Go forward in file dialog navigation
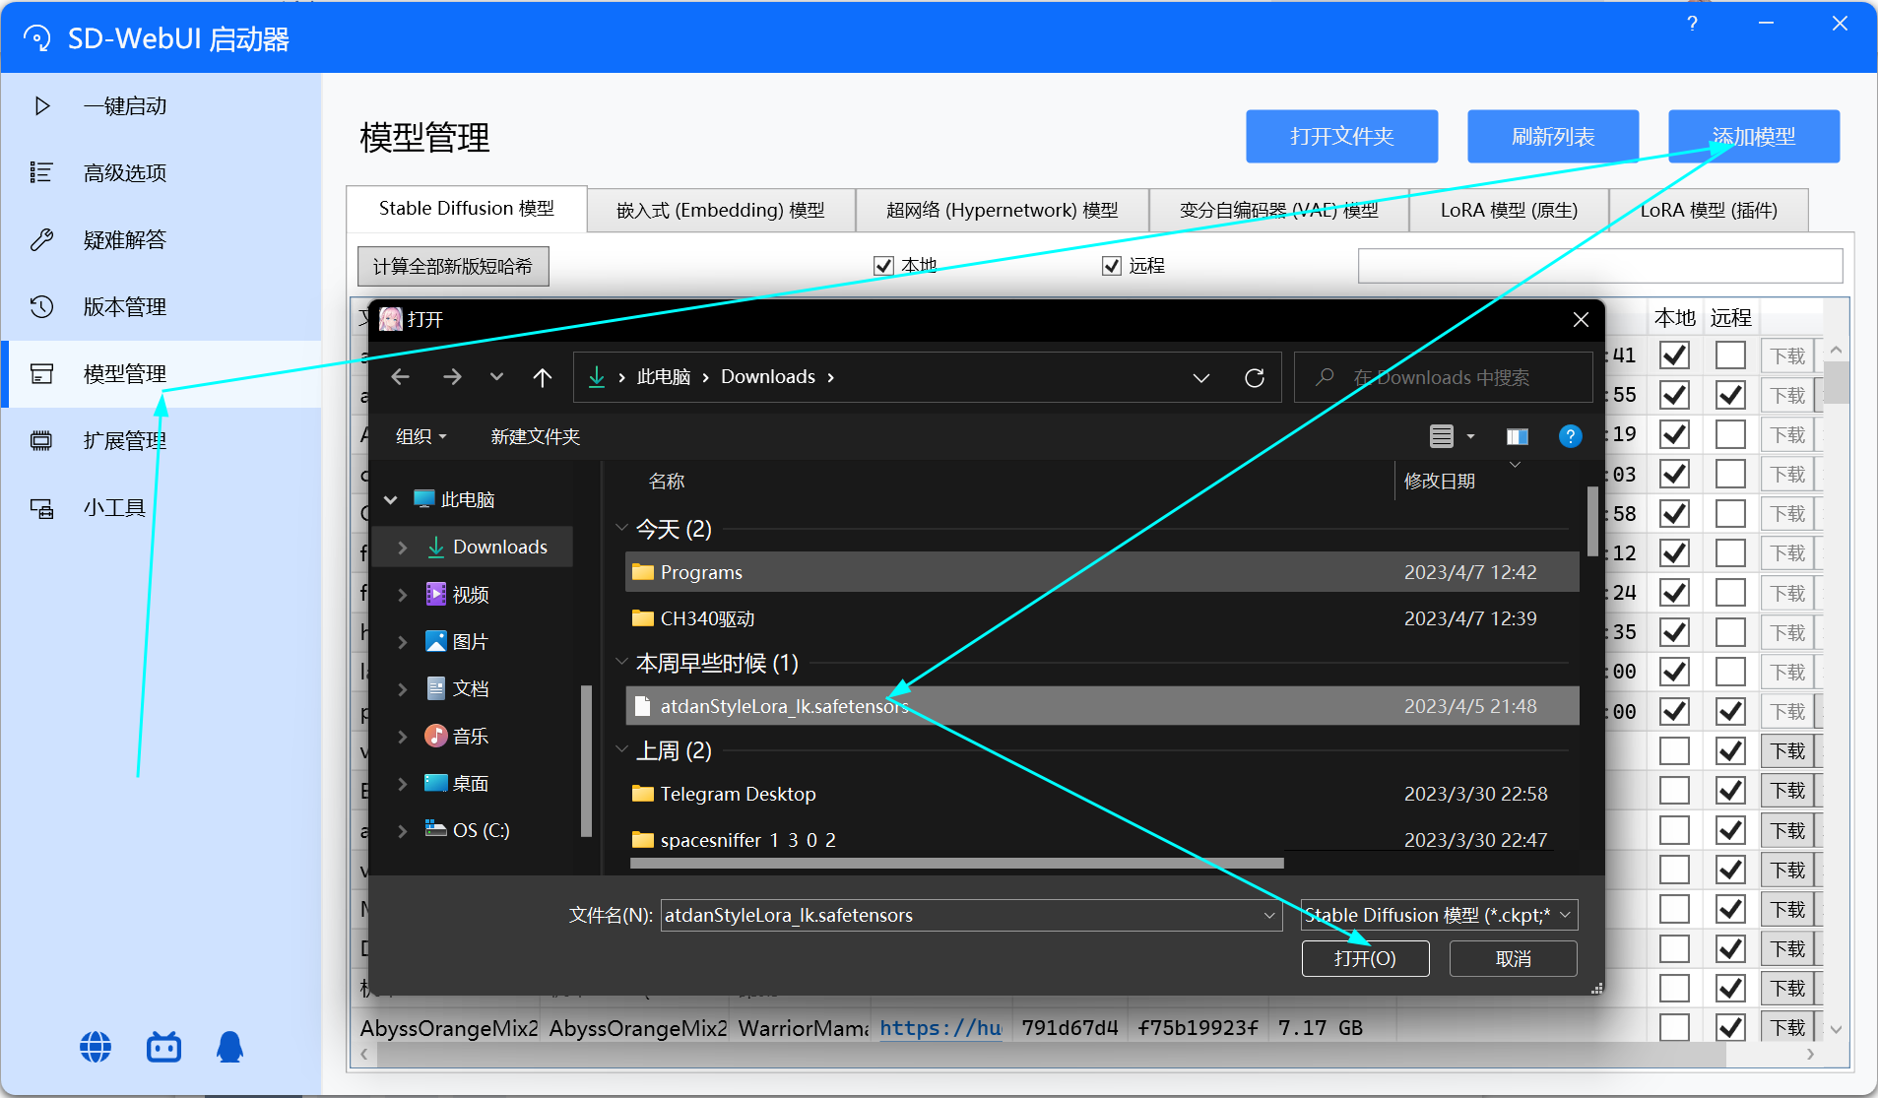This screenshot has width=1878, height=1098. coord(452,377)
